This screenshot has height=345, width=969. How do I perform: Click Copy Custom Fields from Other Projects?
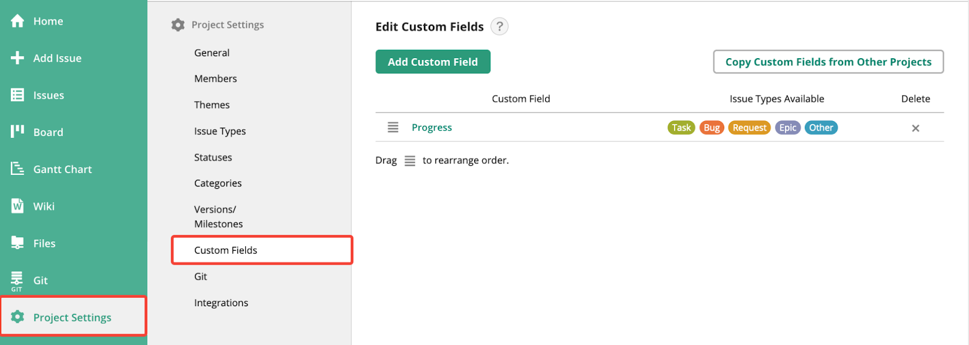tap(828, 62)
